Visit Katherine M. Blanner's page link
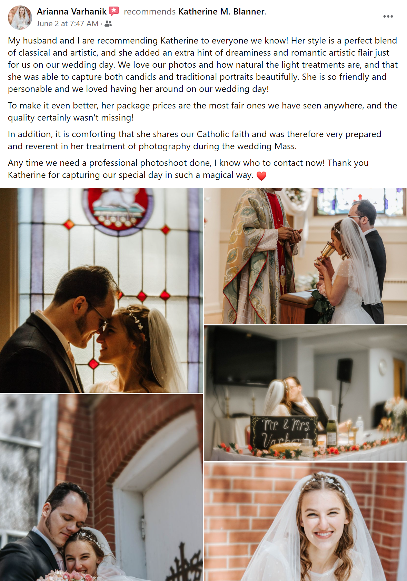 click(x=221, y=11)
